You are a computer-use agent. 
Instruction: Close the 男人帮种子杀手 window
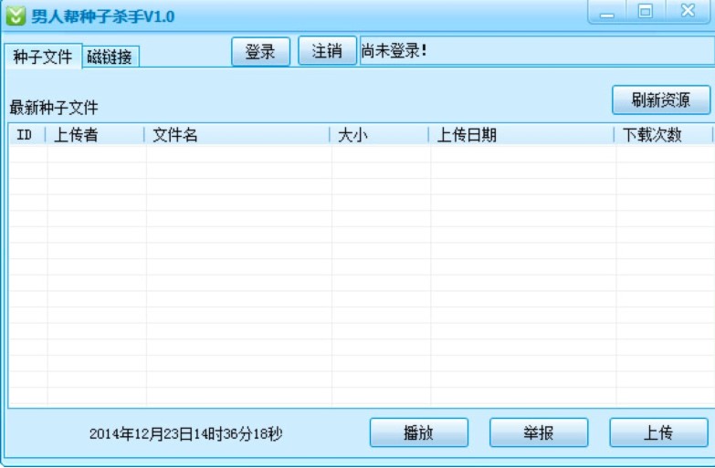click(x=688, y=11)
